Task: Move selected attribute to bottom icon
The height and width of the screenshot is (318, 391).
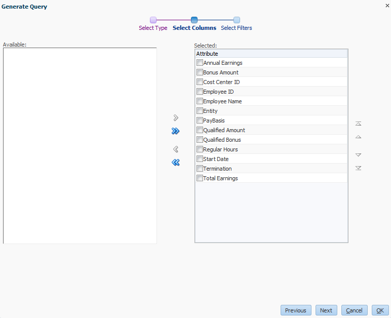Action: click(359, 168)
